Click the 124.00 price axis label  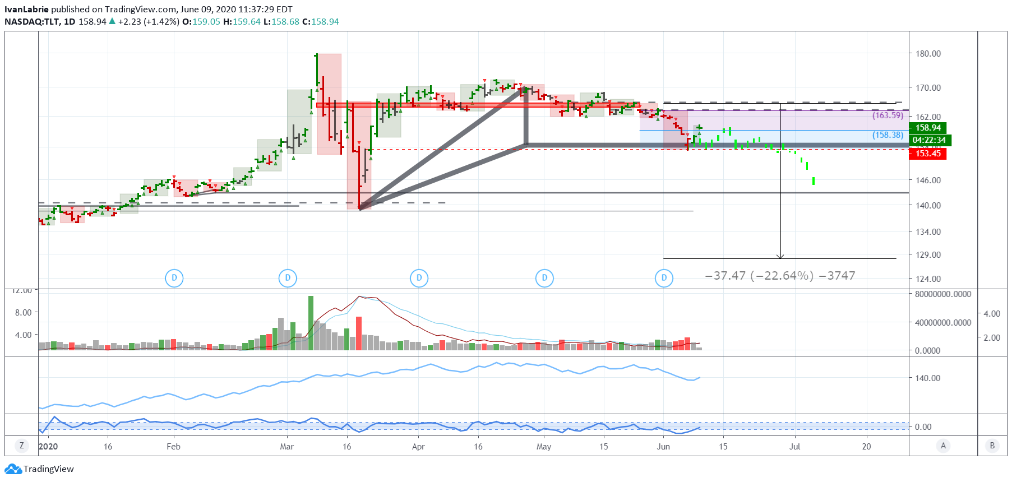pyautogui.click(x=928, y=279)
